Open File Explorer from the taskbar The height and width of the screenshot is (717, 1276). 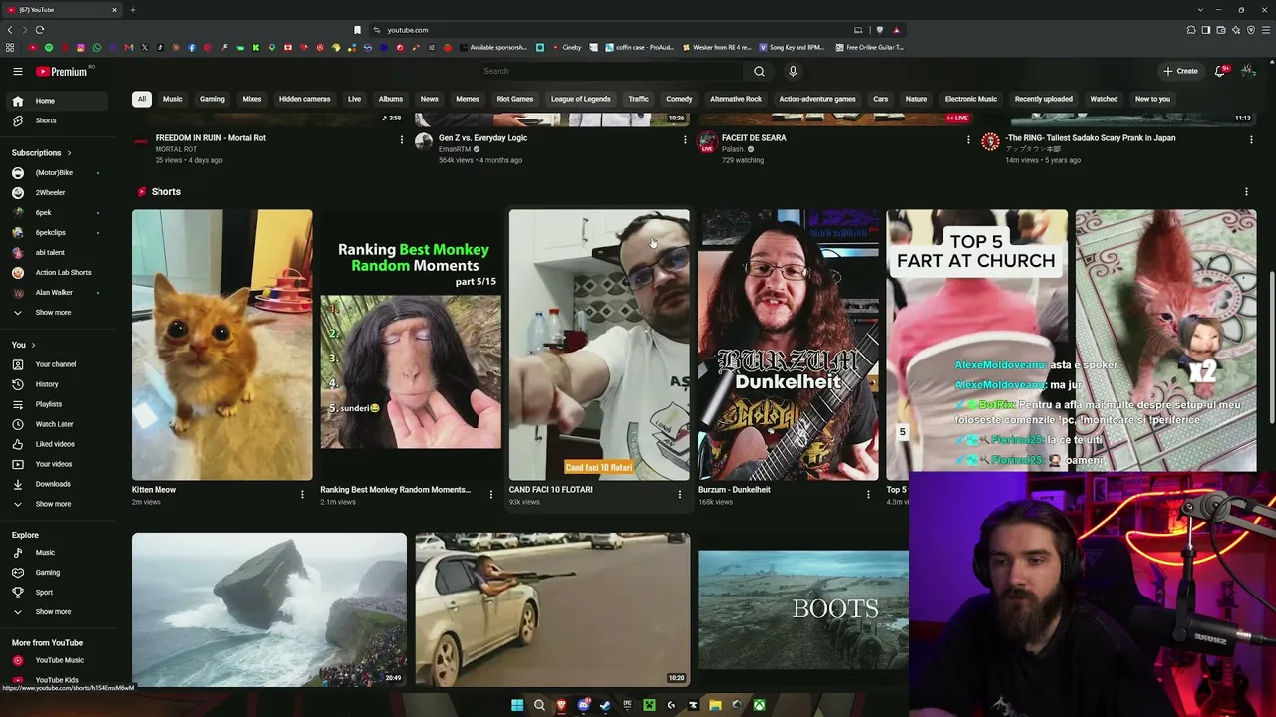pyautogui.click(x=715, y=705)
